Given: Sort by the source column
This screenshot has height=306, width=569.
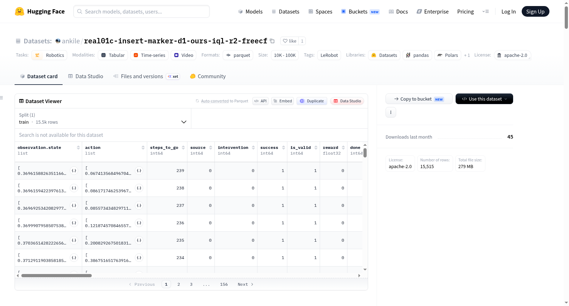Looking at the screenshot, I should pos(211,147).
